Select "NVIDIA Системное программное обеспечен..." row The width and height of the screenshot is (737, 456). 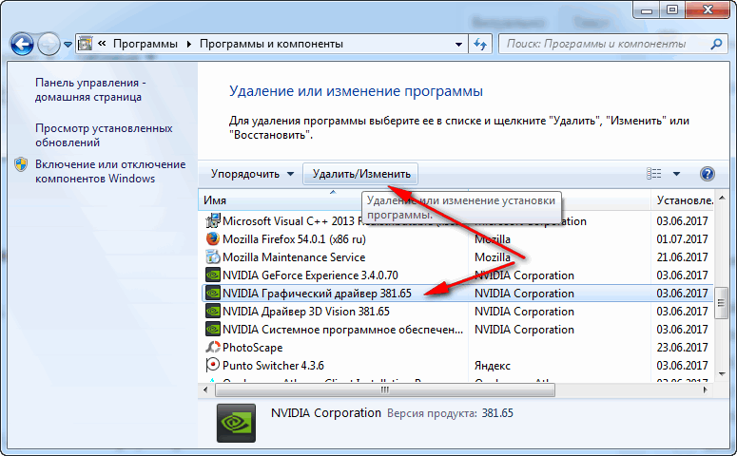point(457,330)
